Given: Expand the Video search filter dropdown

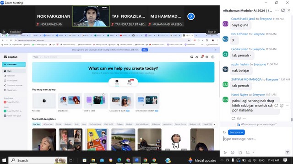Looking at the screenshot, I should [37, 57].
